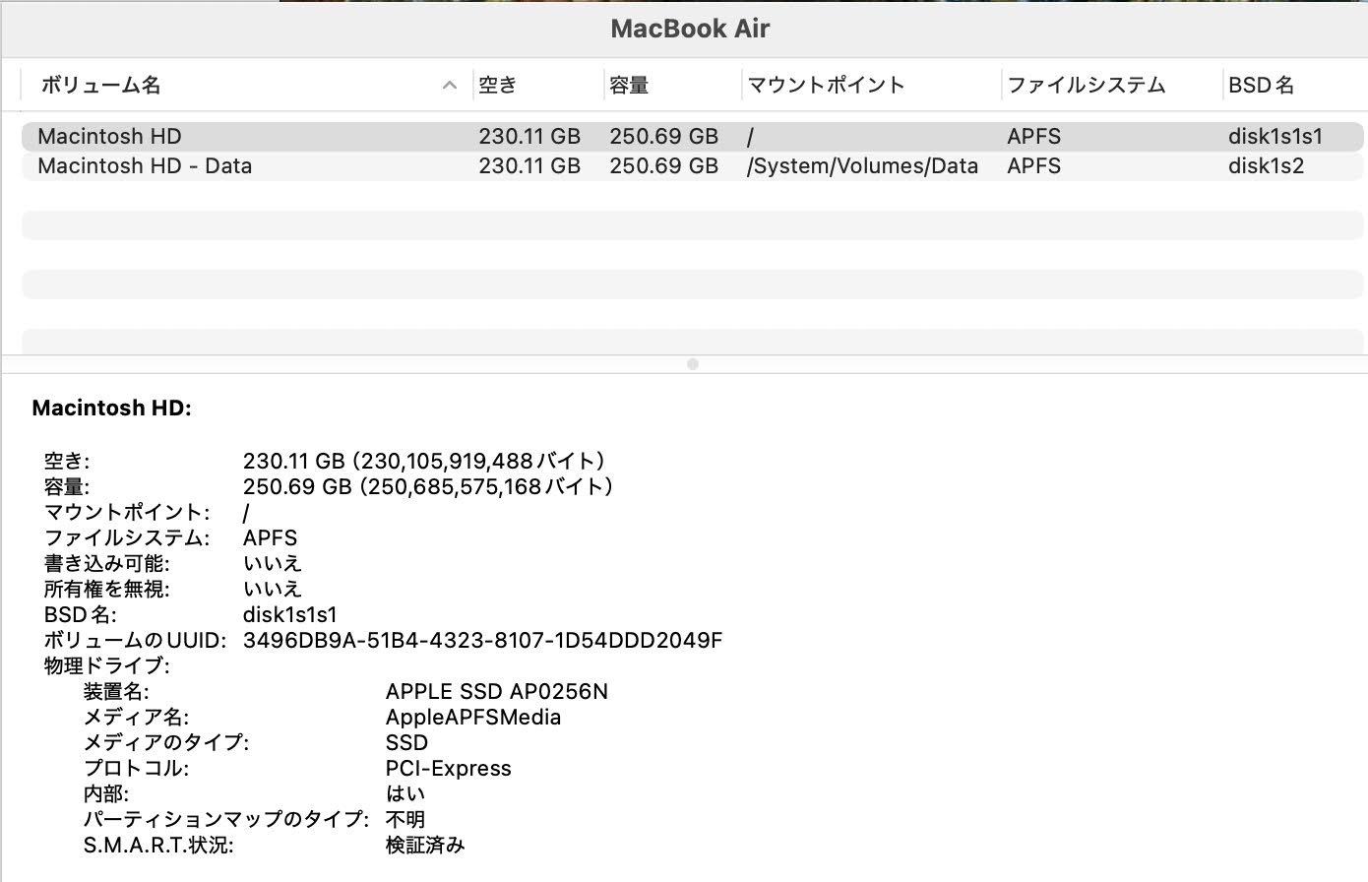The height and width of the screenshot is (882, 1368).
Task: Click the Macintosh HD: details heading
Action: (x=112, y=409)
